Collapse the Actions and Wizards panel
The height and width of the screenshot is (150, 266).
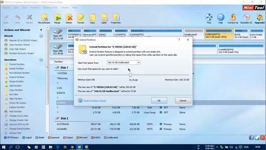(41, 30)
